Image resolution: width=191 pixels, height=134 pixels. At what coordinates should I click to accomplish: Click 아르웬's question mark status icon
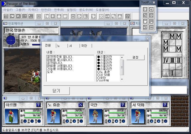click(x=38, y=105)
